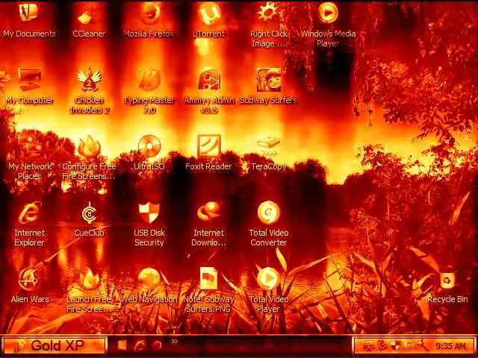Click the smiley face tray icon

click(x=409, y=345)
